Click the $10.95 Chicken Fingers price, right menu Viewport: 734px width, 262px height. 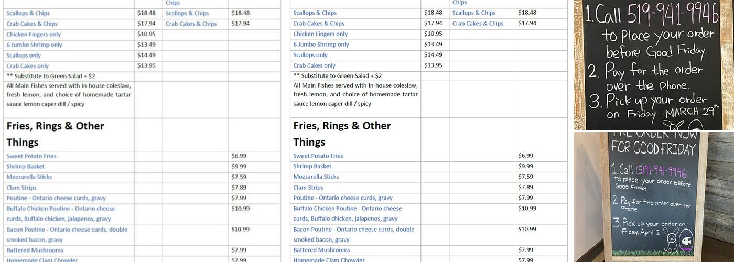pyautogui.click(x=433, y=34)
